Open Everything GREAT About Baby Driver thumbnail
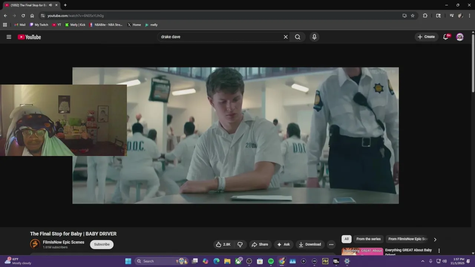Image resolution: width=475 pixels, height=267 pixels. pyautogui.click(x=362, y=251)
